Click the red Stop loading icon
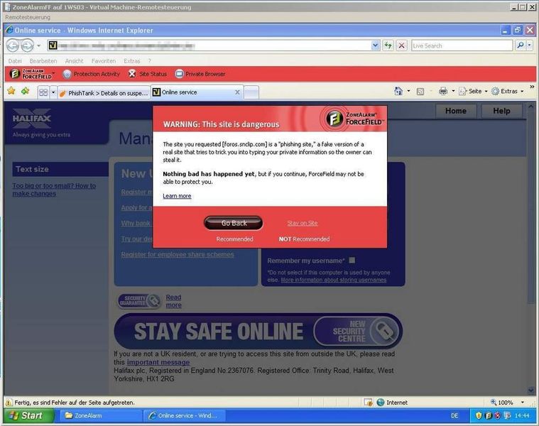 click(401, 45)
